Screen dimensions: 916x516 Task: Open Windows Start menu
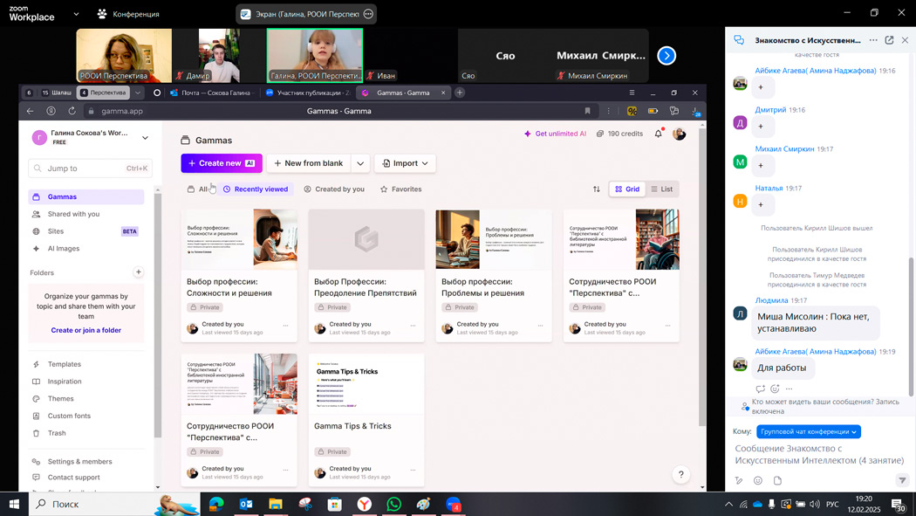click(x=14, y=504)
